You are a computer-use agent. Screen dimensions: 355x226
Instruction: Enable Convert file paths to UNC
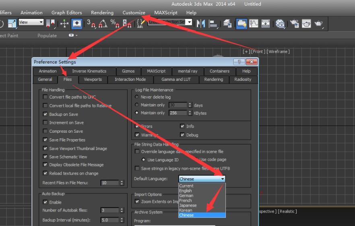(x=45, y=97)
